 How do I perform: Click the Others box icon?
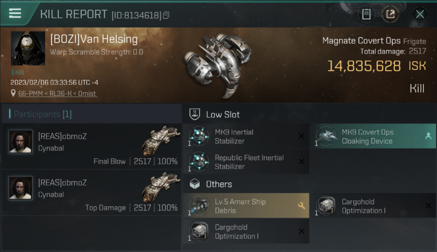pyautogui.click(x=195, y=184)
